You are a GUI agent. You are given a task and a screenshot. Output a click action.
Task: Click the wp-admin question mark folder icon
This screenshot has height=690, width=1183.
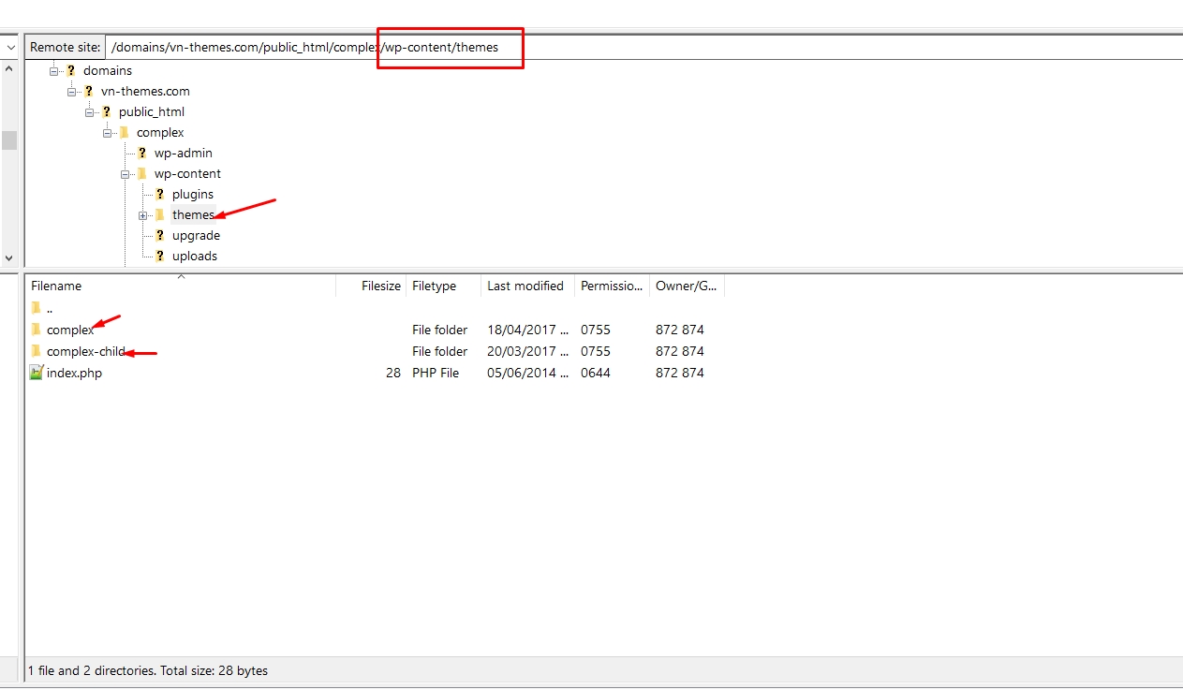[x=141, y=153]
